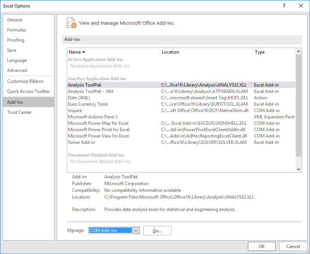Open the Advanced options page
Image resolution: width=310 pixels, height=254 pixels.
pyautogui.click(x=17, y=70)
